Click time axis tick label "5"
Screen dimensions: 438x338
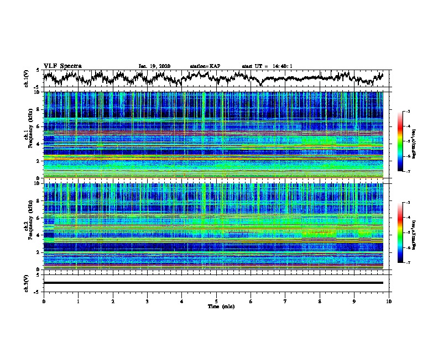[216, 302]
